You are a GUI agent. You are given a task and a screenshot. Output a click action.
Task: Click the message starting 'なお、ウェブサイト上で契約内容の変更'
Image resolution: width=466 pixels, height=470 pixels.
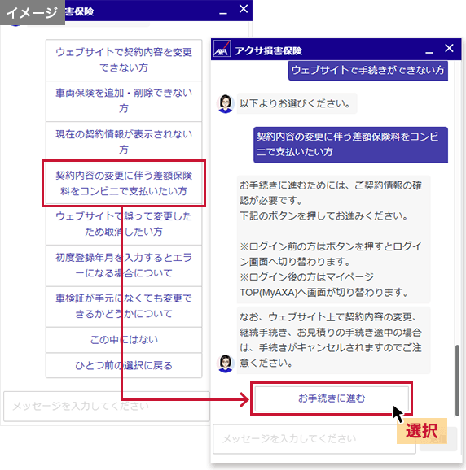[333, 340]
